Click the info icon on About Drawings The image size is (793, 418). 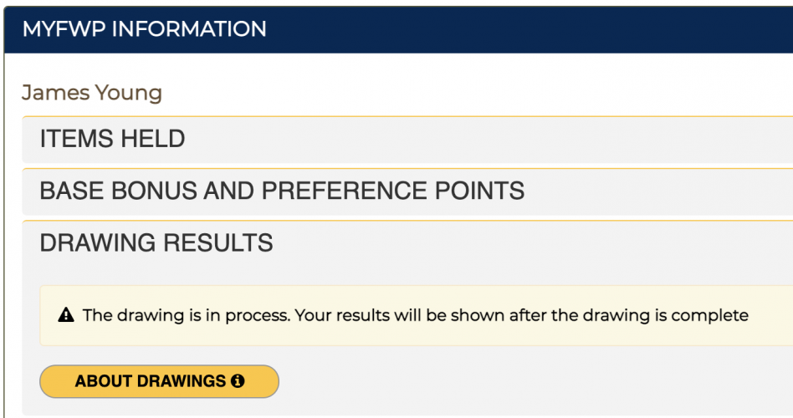238,381
